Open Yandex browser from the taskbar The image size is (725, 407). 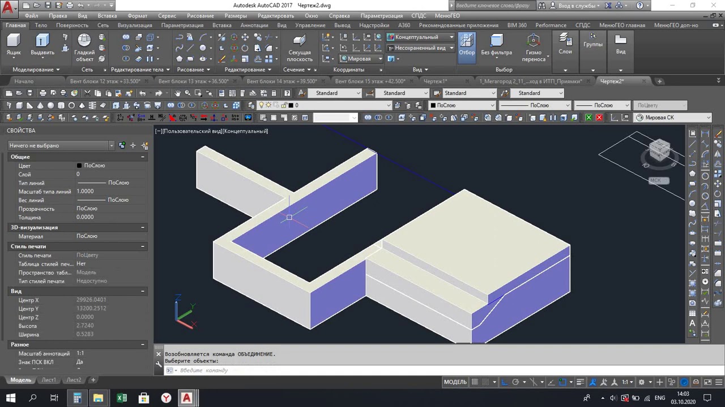[x=166, y=398]
